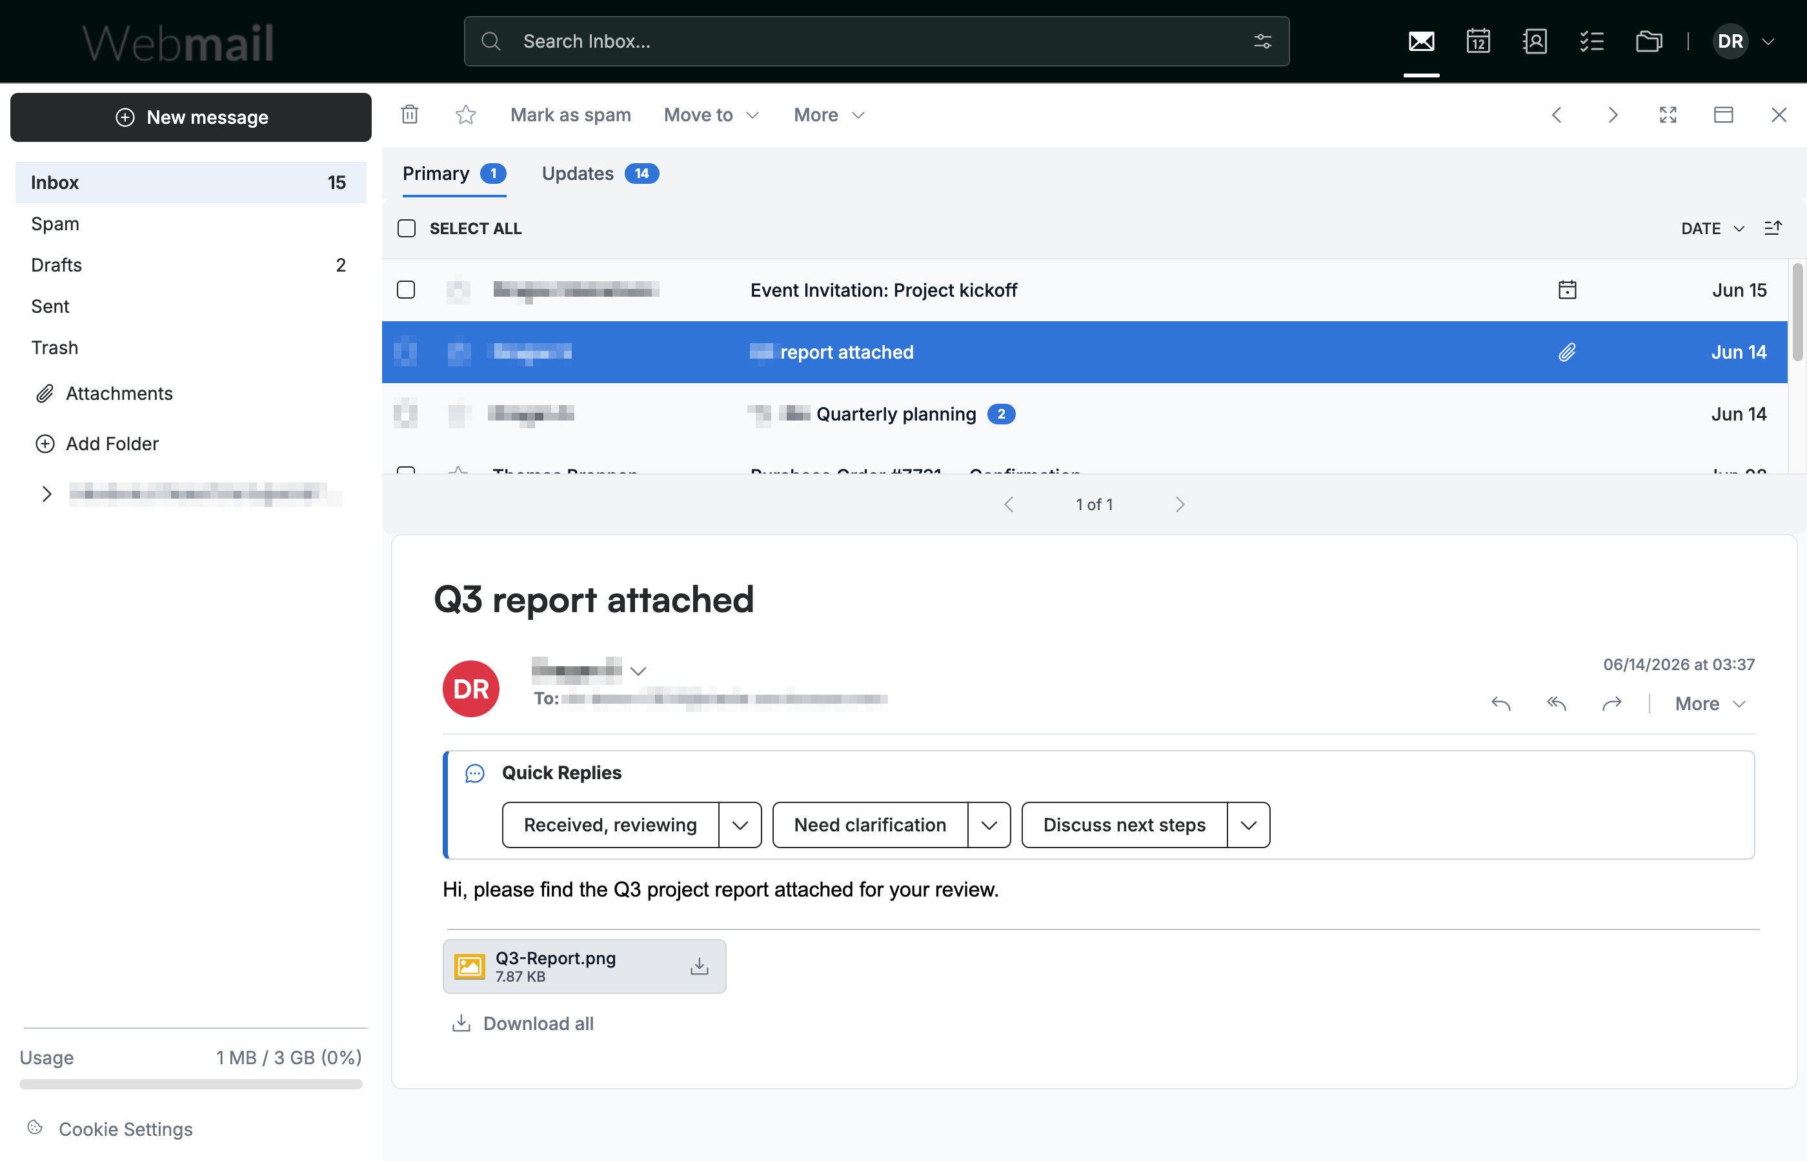Click Download all attachments
The width and height of the screenshot is (1807, 1161).
[x=523, y=1023]
